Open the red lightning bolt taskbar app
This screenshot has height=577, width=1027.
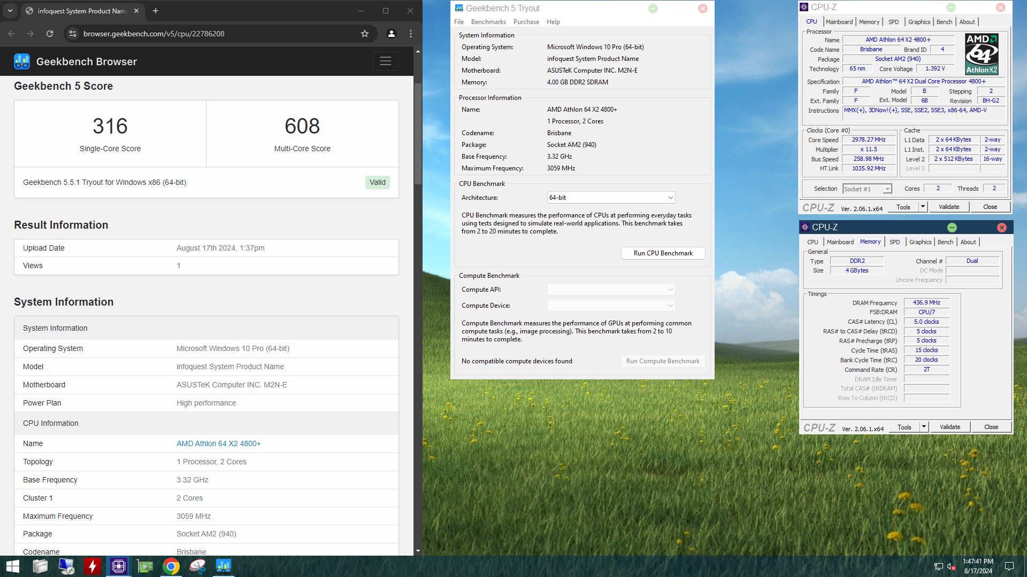(x=93, y=566)
